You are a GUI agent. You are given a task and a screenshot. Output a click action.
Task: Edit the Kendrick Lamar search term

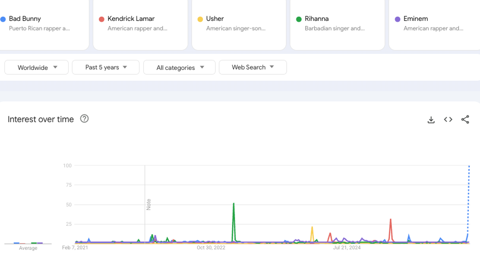tap(131, 19)
